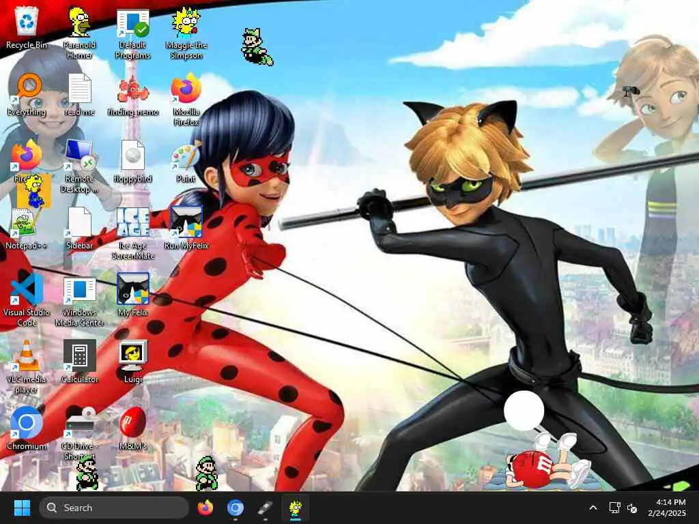Select the floppybird file icon
Image resolution: width=699 pixels, height=524 pixels.
click(x=133, y=162)
